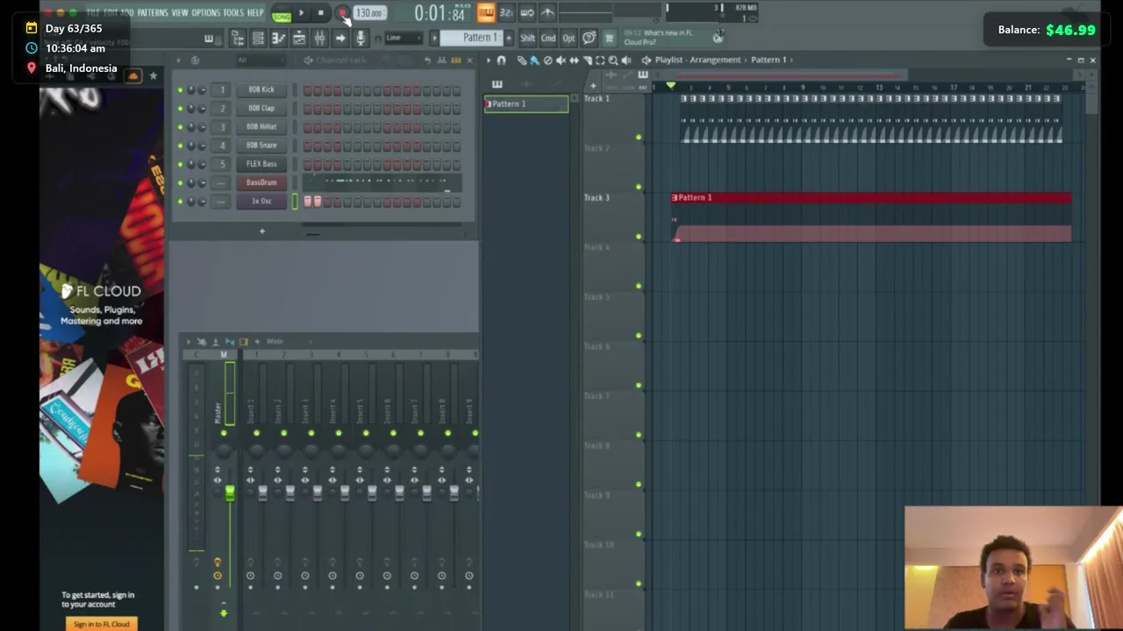
Task: Click the Shift key button in the toolbar
Action: click(527, 38)
